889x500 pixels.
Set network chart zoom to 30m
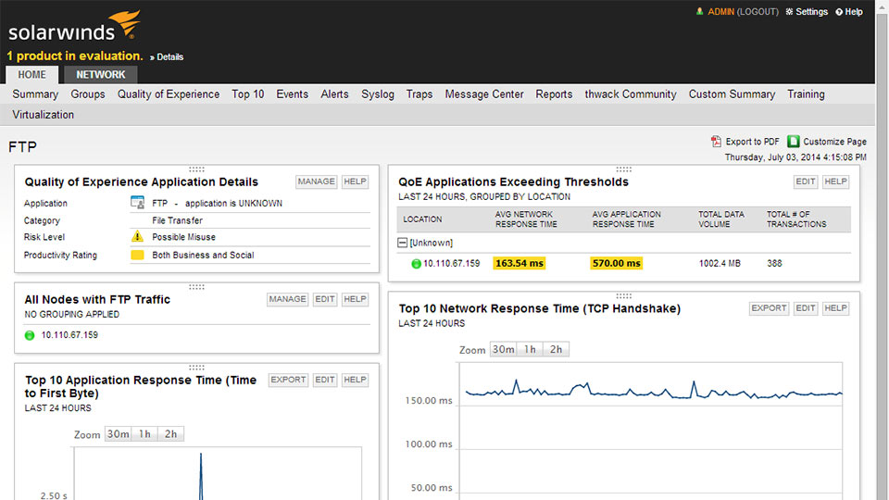[x=504, y=349]
